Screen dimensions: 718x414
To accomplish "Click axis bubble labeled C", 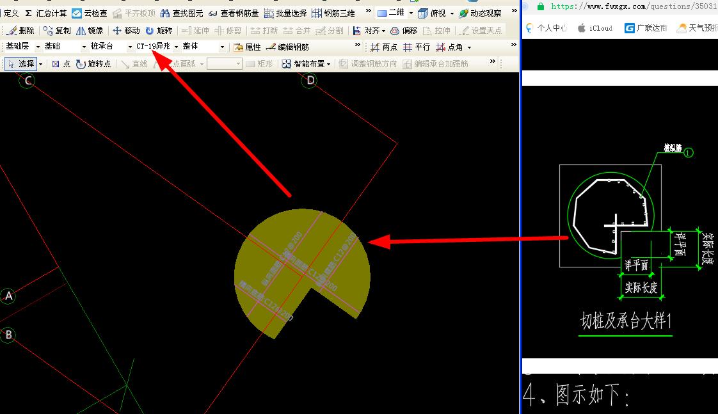I will 28,81.
